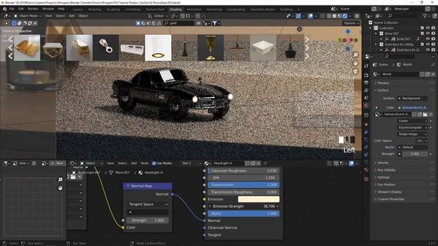The image size is (438, 246).
Task: Open the viewport View menu
Action: pos(49,16)
